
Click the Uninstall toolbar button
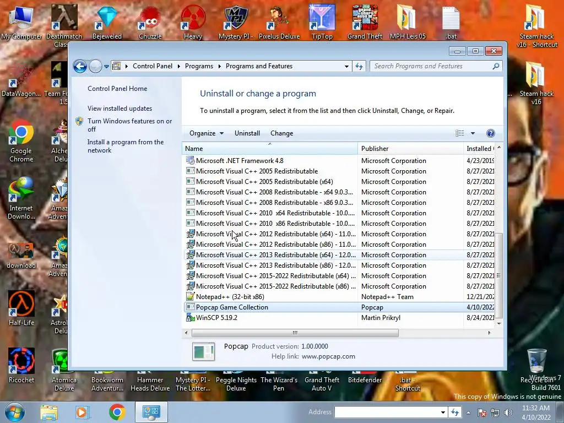pos(247,133)
